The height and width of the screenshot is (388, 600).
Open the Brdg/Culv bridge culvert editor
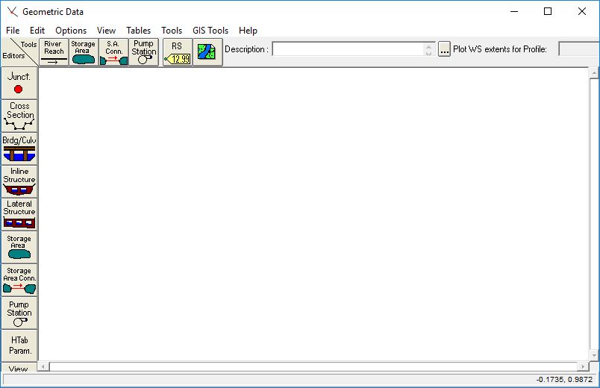pyautogui.click(x=19, y=148)
